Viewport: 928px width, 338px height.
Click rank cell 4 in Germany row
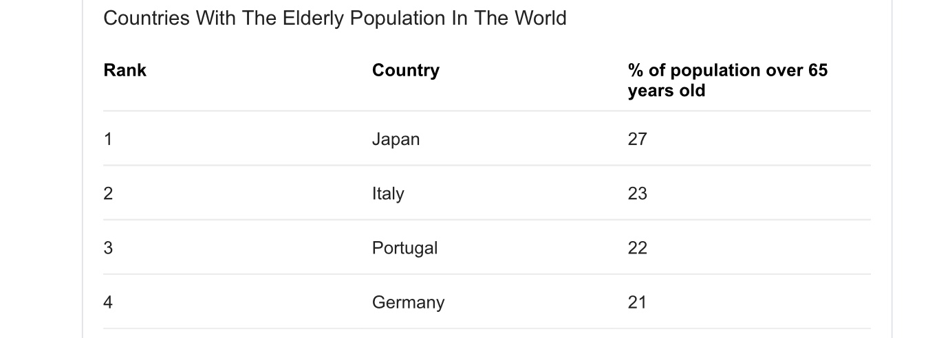coord(108,302)
